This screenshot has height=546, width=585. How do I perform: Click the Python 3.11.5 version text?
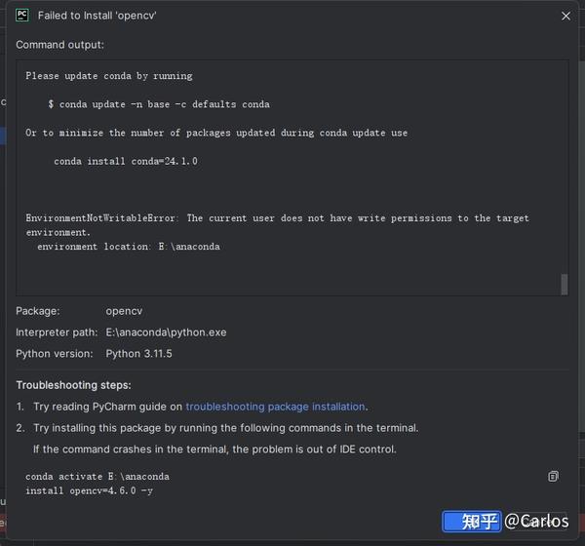click(x=138, y=353)
